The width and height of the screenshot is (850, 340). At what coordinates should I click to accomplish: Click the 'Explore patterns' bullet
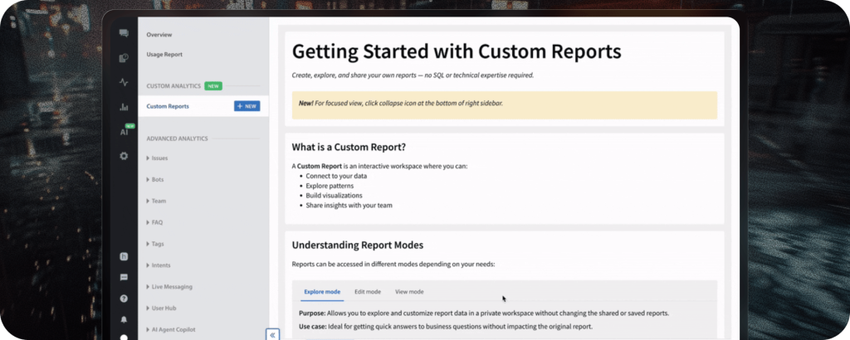click(x=330, y=186)
